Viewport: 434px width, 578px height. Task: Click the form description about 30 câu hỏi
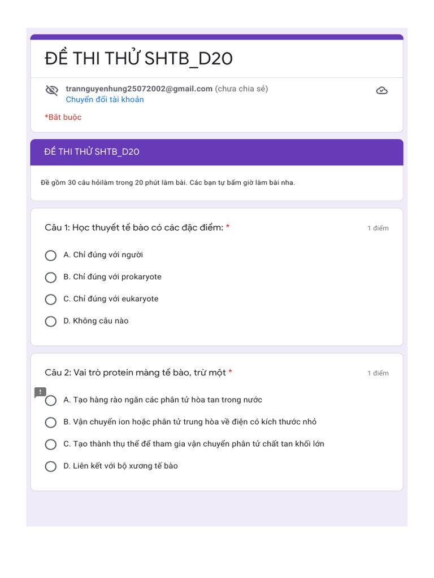(168, 183)
